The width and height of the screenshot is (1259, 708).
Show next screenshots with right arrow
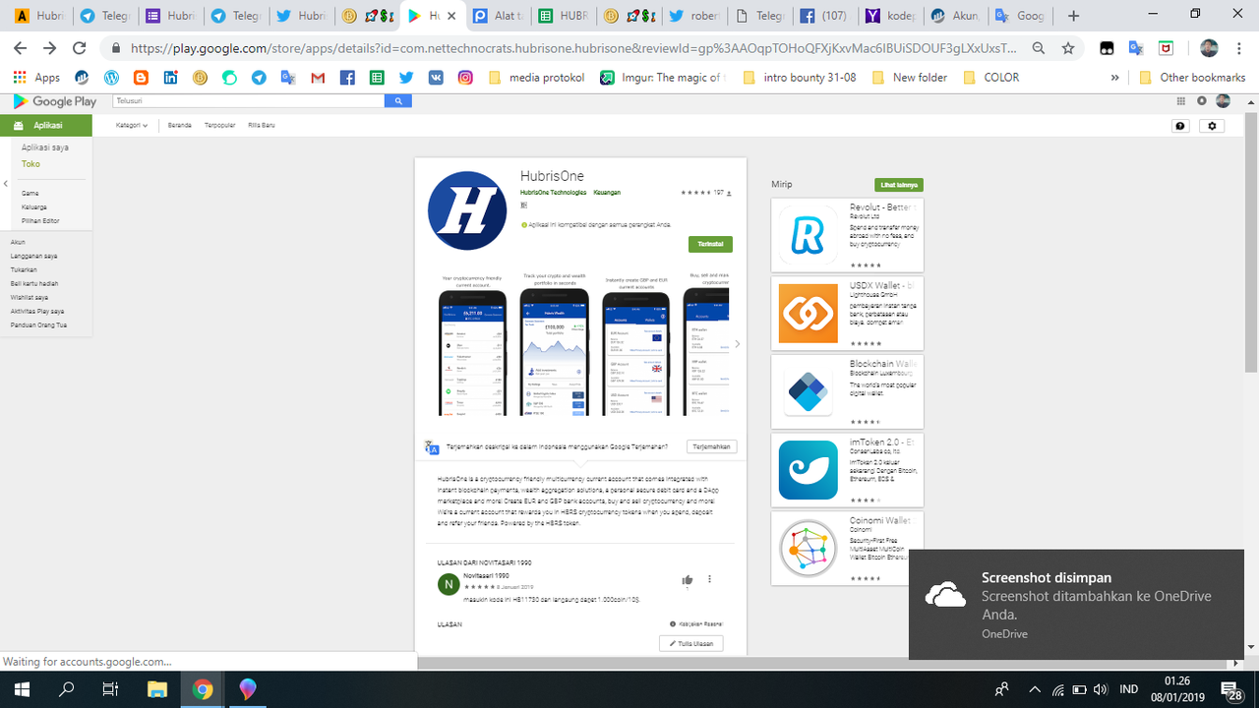coord(738,344)
